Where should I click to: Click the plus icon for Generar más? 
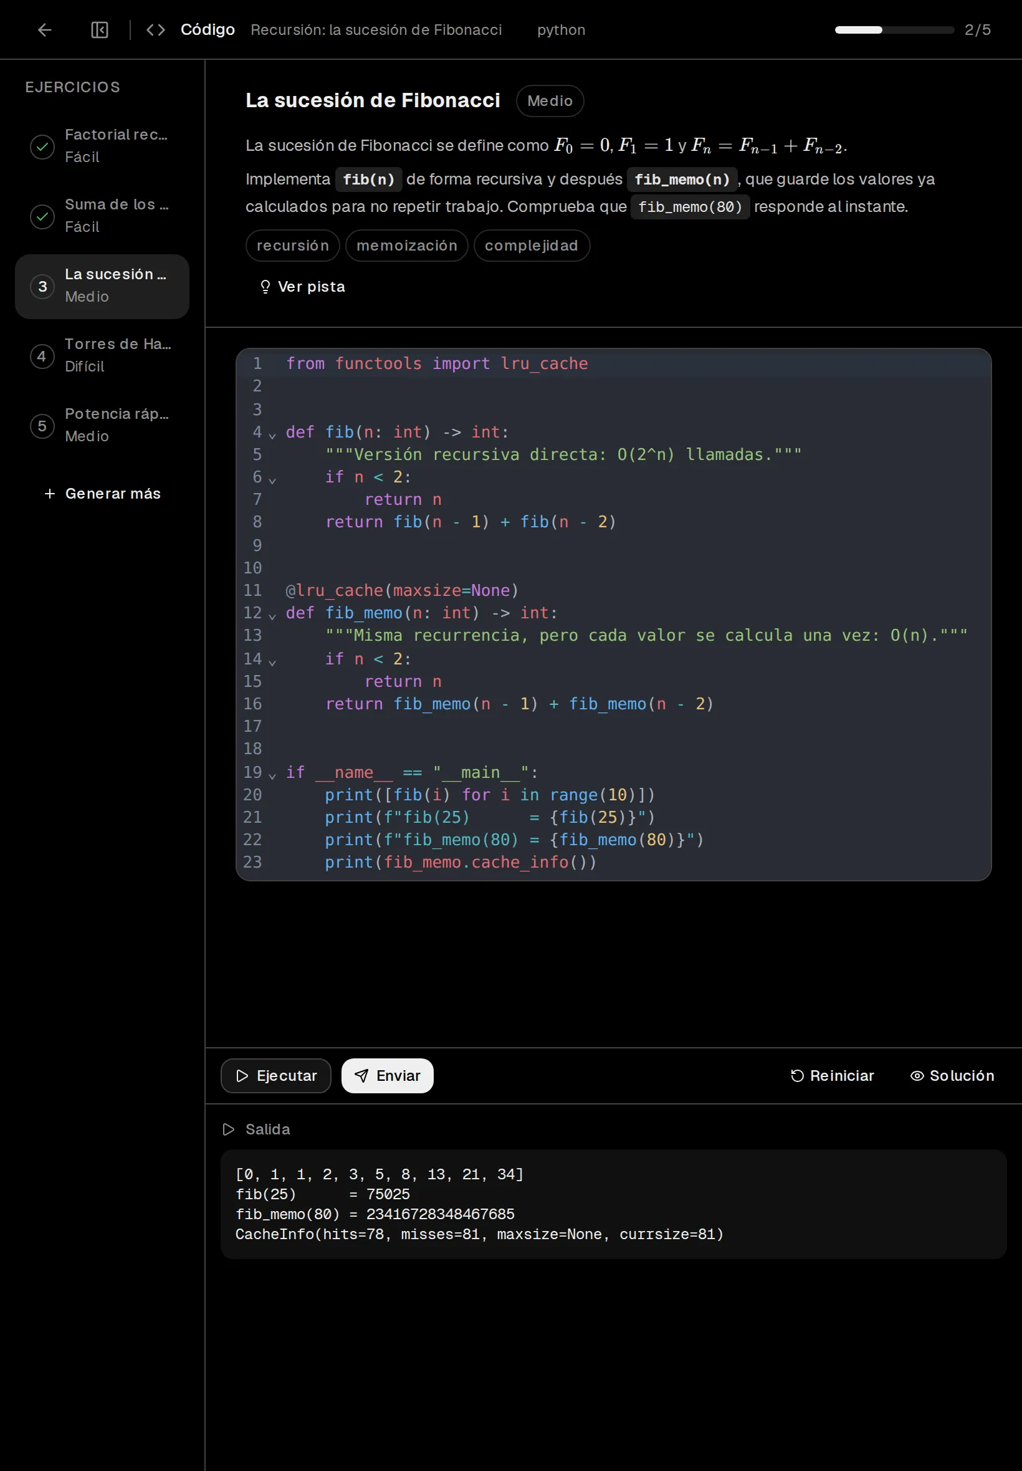click(x=49, y=494)
